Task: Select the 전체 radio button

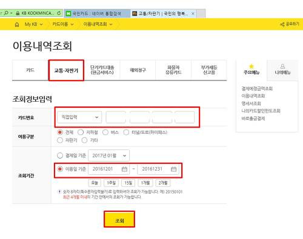Action: [60, 133]
